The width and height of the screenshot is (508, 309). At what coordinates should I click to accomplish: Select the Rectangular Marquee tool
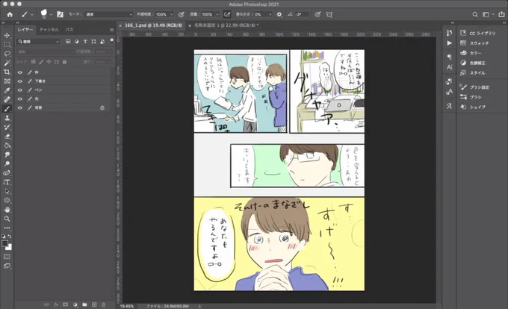(7, 44)
